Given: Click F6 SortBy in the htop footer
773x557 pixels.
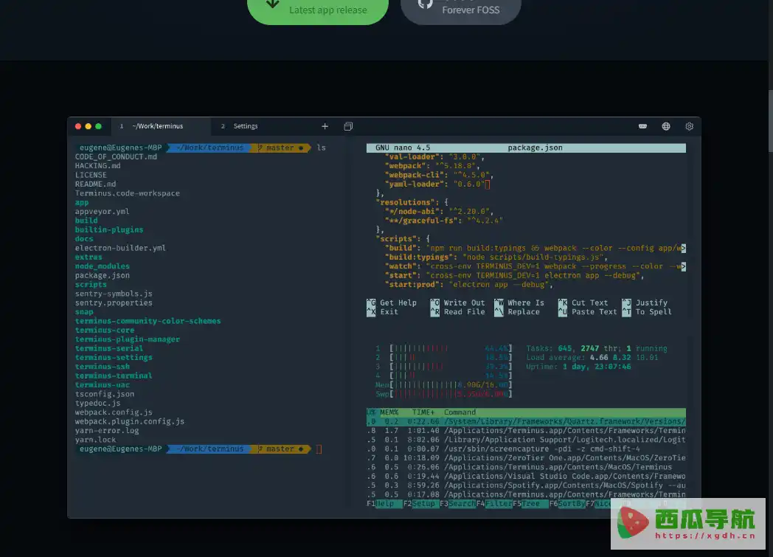Looking at the screenshot, I should [567, 503].
